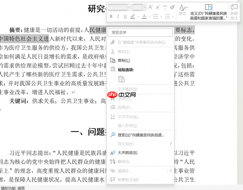Increase font size with the larger A
The height and width of the screenshot is (190, 243).
click(x=151, y=7)
